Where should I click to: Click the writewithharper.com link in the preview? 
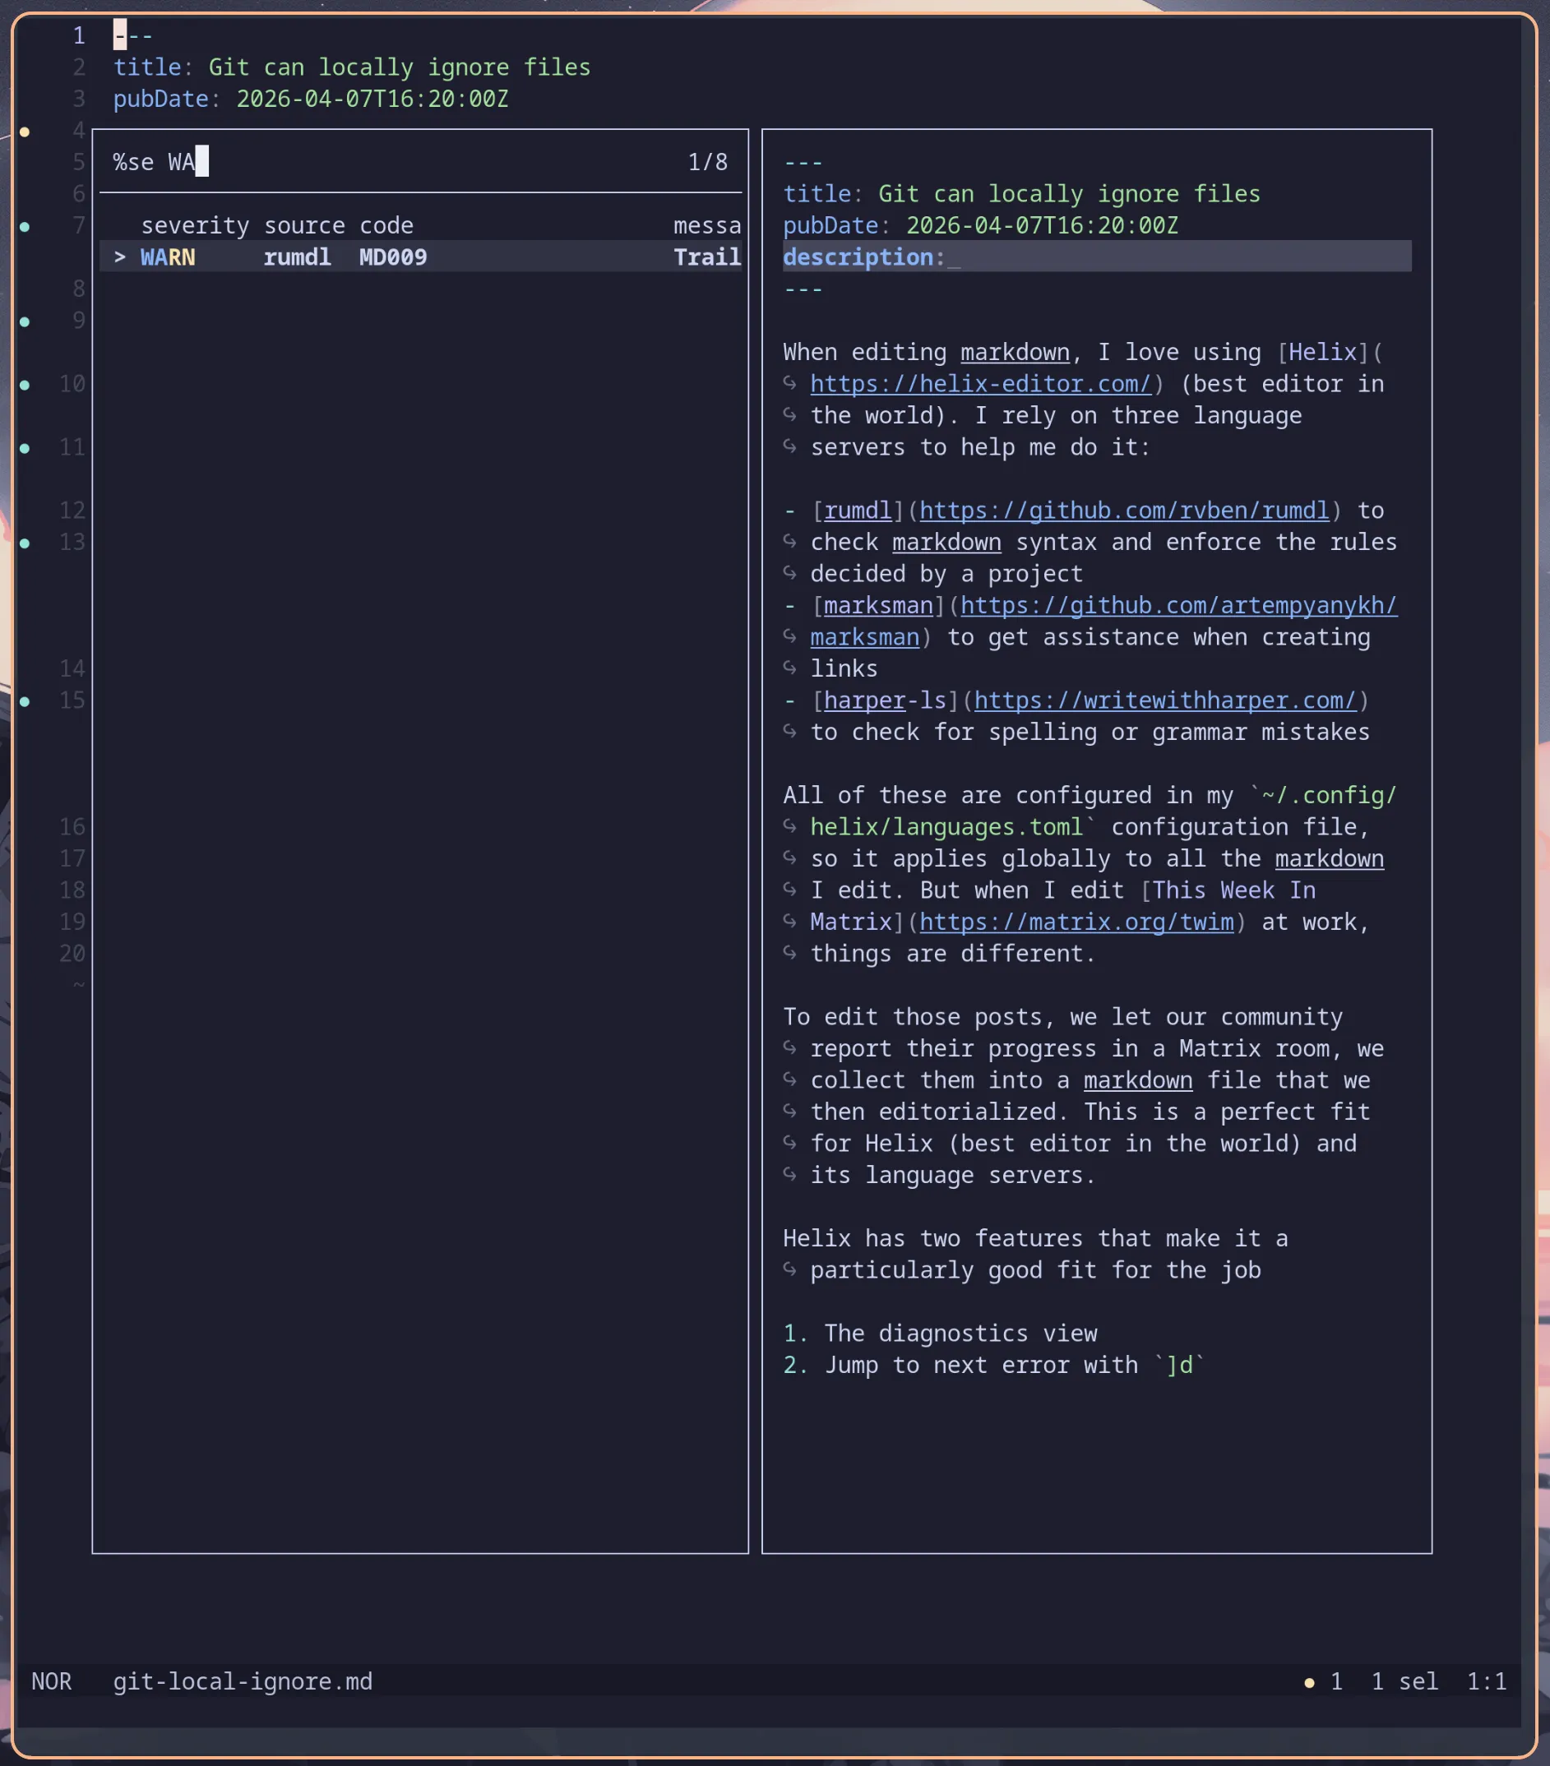(1164, 700)
